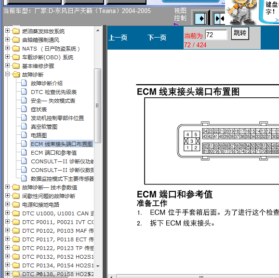
Task: Select the ECM 线束接头端口布置图 tree item
Action: click(62, 144)
